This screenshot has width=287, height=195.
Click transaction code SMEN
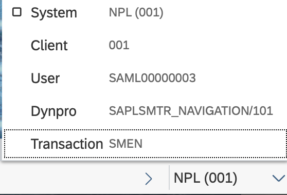click(125, 144)
